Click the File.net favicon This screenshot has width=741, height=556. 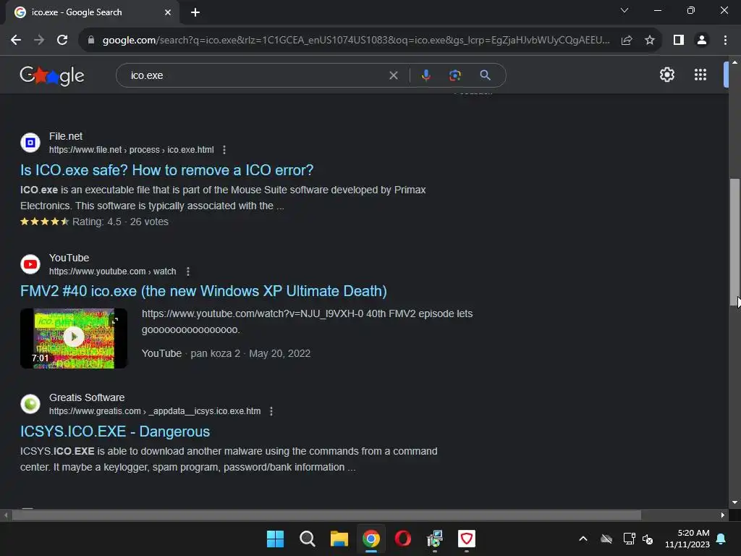[x=30, y=143]
